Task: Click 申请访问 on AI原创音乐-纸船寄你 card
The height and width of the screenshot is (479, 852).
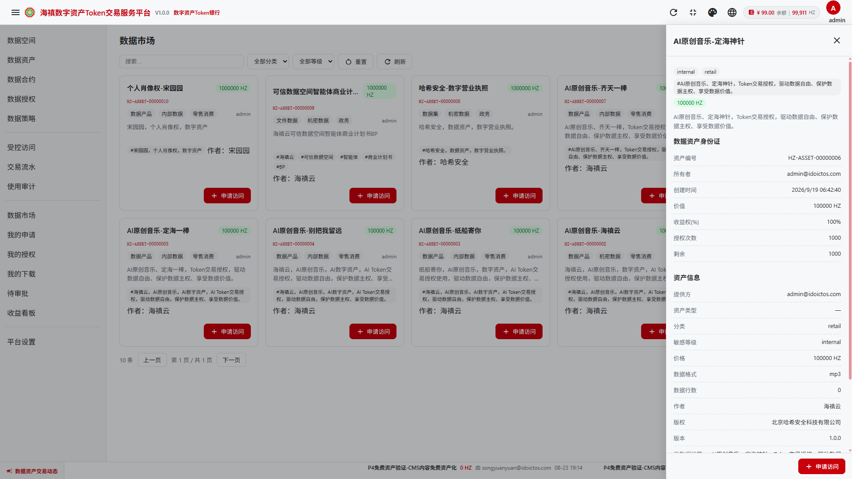Action: coord(519,332)
